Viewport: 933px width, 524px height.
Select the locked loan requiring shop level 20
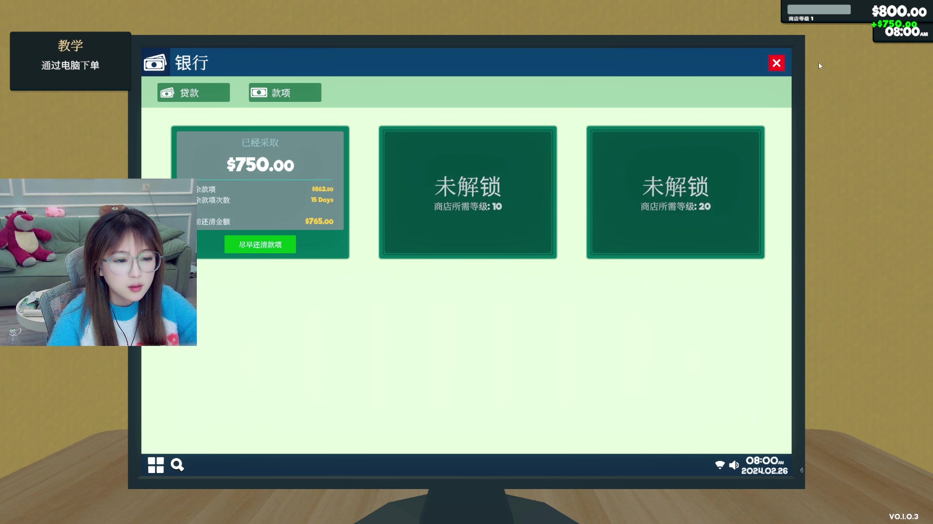[x=675, y=192]
